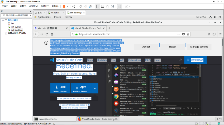Pause the virtual machine with the orange button
This screenshot has width=224, height=125.
pos(64,6)
